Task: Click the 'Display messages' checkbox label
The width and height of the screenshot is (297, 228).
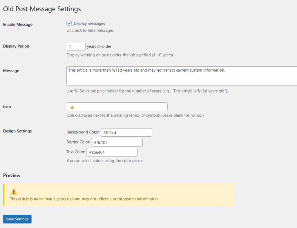Action: [89, 23]
